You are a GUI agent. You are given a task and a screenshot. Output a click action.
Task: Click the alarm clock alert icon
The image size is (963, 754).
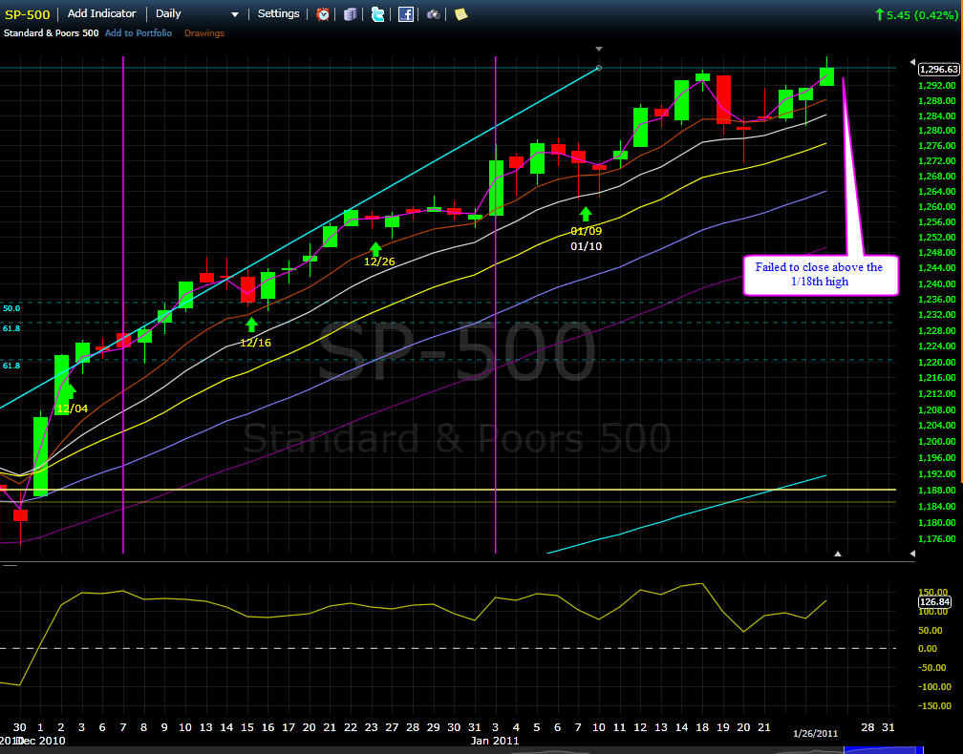tap(323, 14)
